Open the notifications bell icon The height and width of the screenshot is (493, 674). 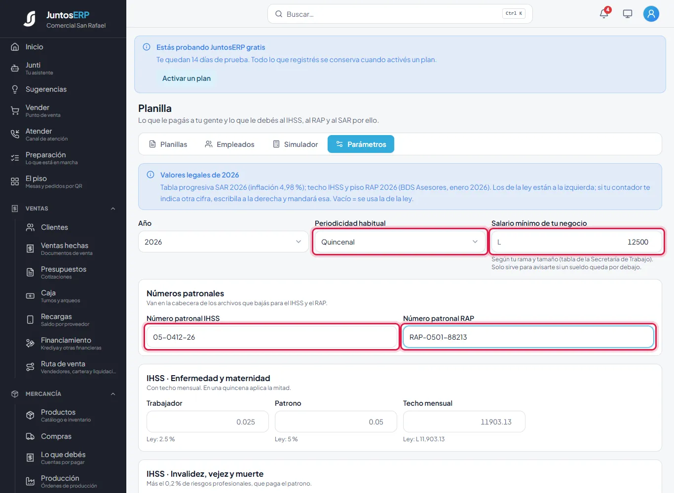click(x=604, y=14)
